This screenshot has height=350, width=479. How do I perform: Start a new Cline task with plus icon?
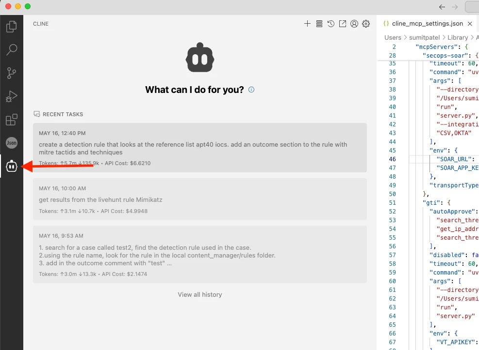[x=307, y=24]
